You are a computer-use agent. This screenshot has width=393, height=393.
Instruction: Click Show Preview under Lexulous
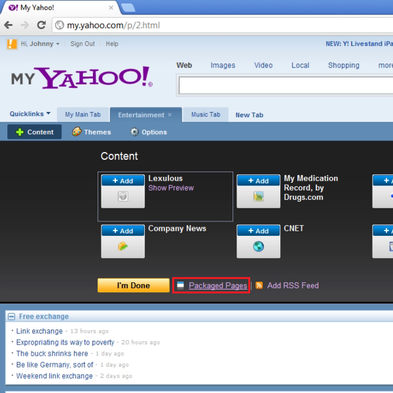point(171,188)
